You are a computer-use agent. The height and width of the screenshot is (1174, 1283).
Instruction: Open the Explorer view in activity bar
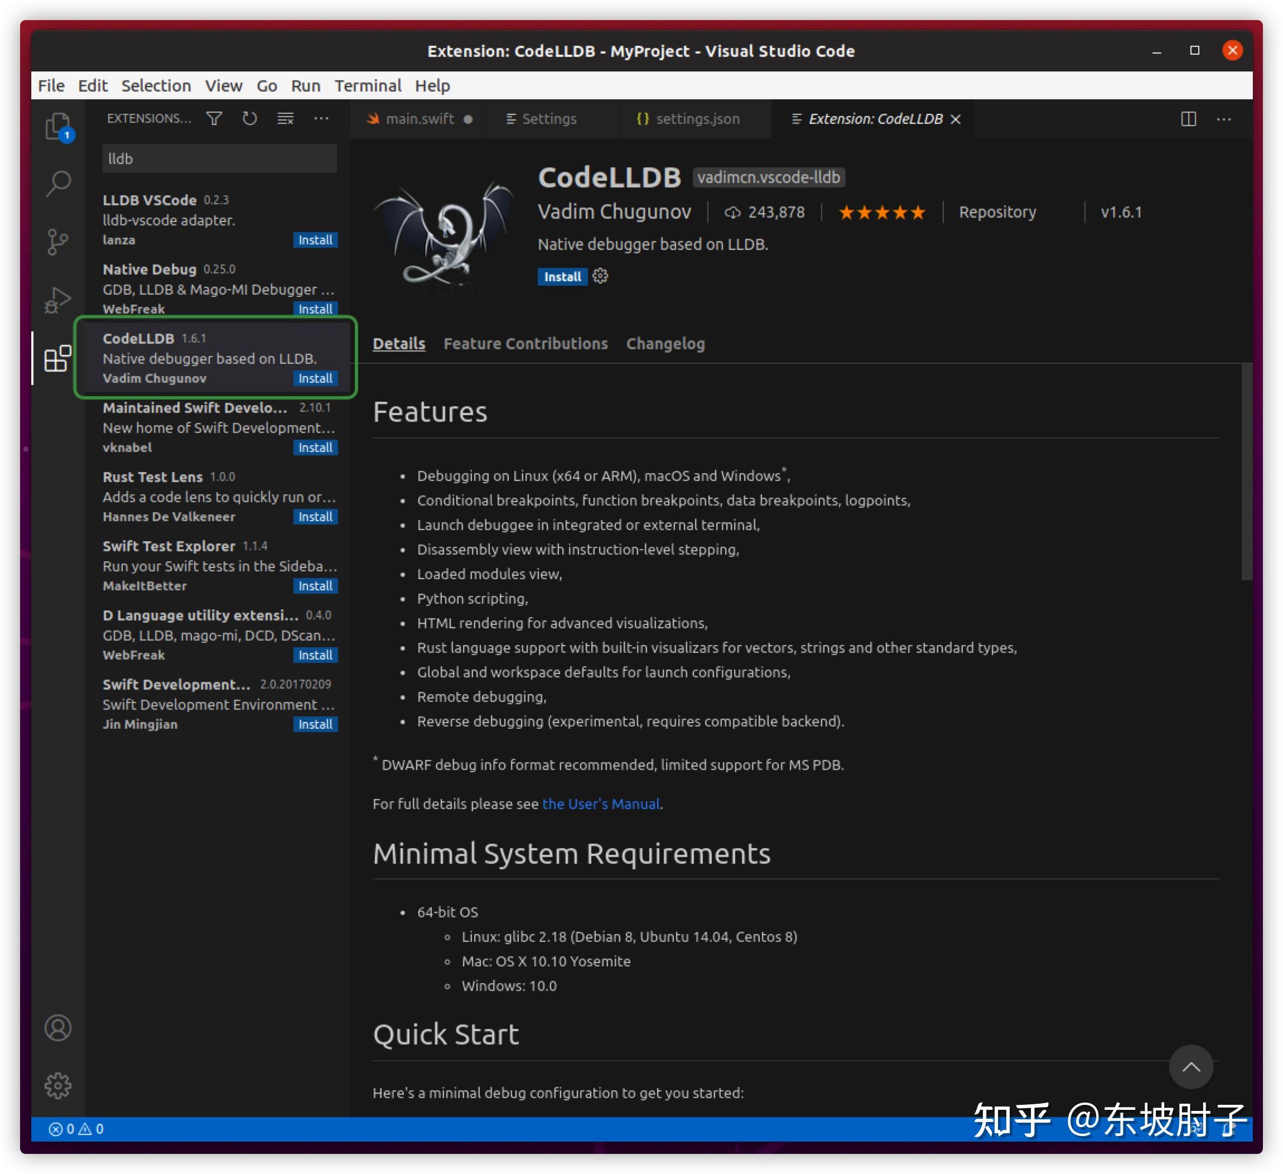point(58,126)
